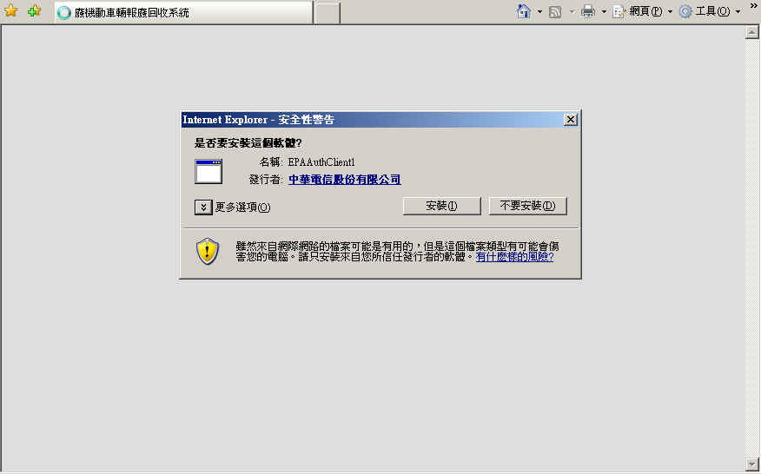This screenshot has width=761, height=474.
Task: Open the 有什麼樣的風險? risk link
Action: click(x=514, y=257)
